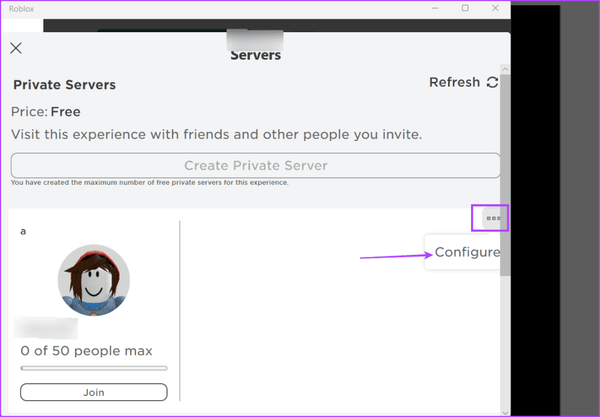Close the Servers panel with the X icon
600x417 pixels.
(x=16, y=48)
